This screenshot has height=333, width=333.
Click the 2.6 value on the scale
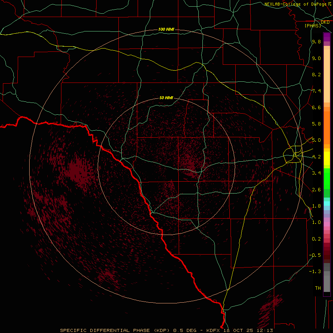(316, 190)
